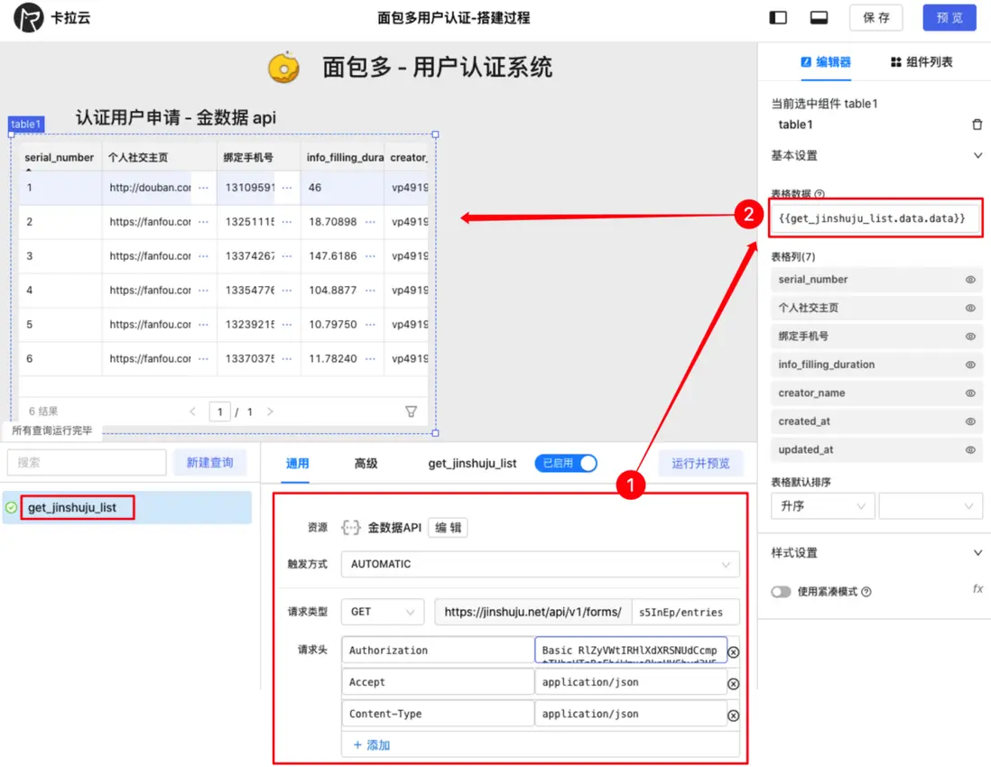Click the table1 component label

point(25,124)
